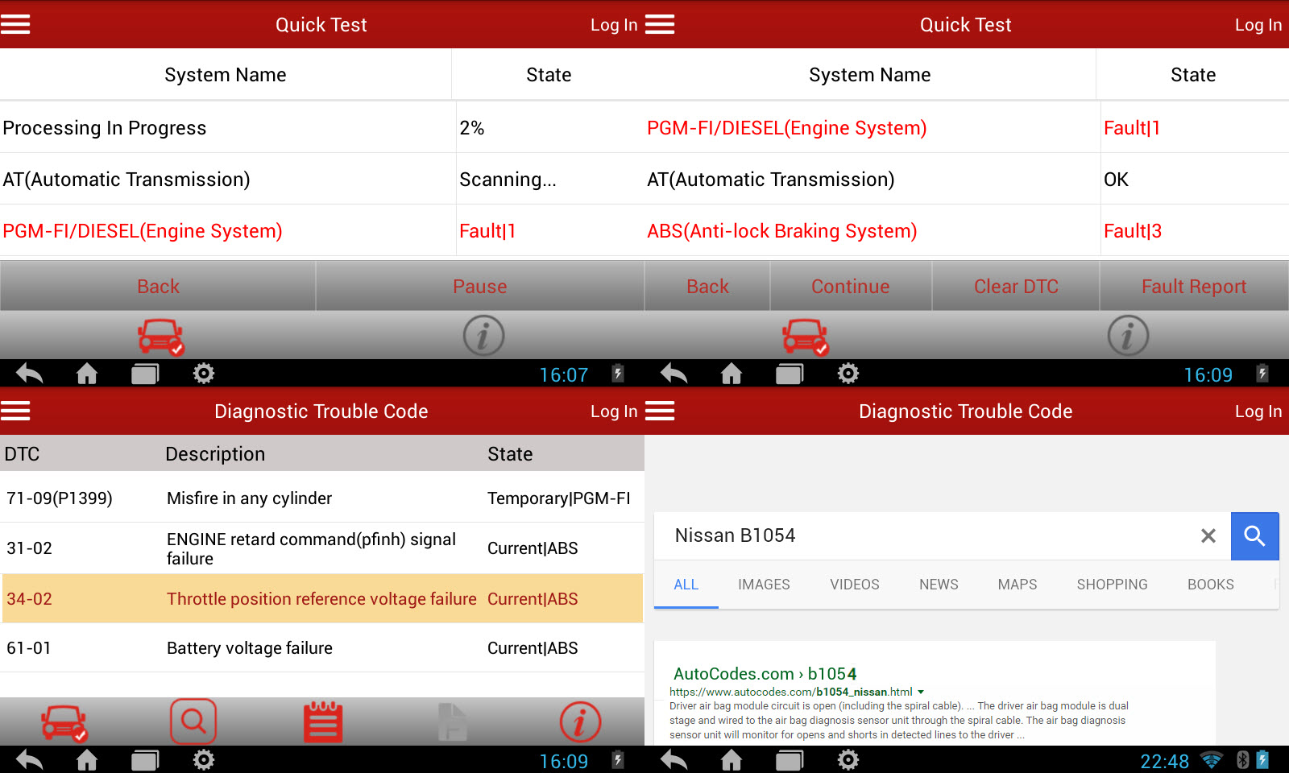Switch to the NEWS search tab
The width and height of the screenshot is (1289, 773).
[x=939, y=585]
